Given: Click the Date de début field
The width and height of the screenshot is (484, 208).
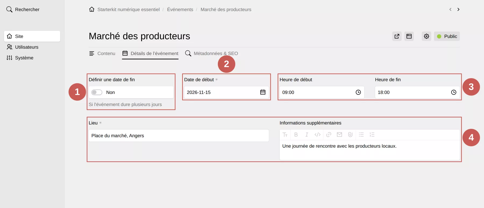Looking at the screenshot, I should point(226,92).
